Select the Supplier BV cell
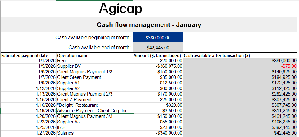This screenshot has width=299, height=137. pos(95,66)
